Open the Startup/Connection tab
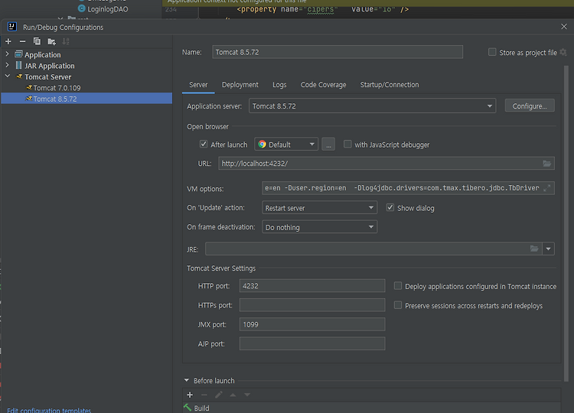This screenshot has width=574, height=413. click(390, 84)
